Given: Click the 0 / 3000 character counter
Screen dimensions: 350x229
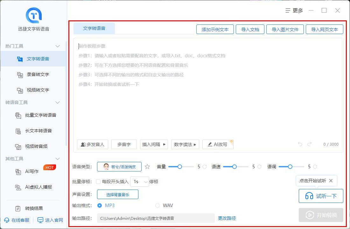Looking at the screenshot, I should [x=331, y=144].
